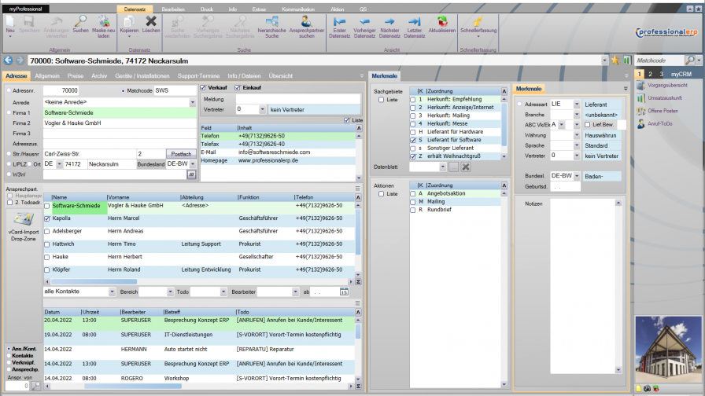Click the yellow favorite star icon
705x396 pixels.
point(615,60)
